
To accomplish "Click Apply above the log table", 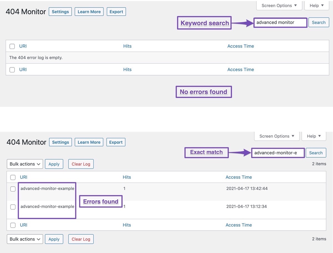I will (x=54, y=164).
